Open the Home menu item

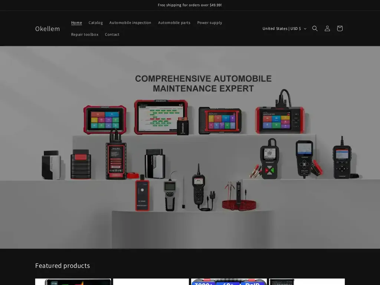point(76,22)
